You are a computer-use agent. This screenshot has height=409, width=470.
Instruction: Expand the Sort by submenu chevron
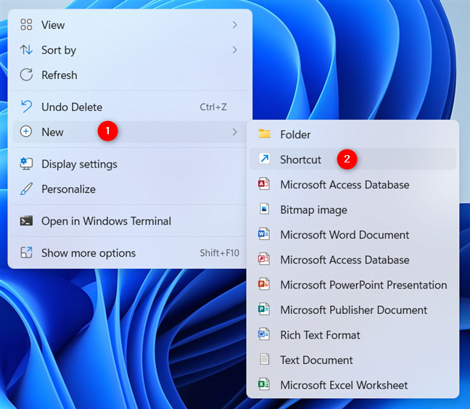(x=235, y=50)
